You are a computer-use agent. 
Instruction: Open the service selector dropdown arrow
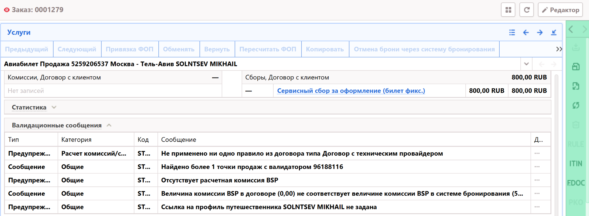pyautogui.click(x=526, y=64)
